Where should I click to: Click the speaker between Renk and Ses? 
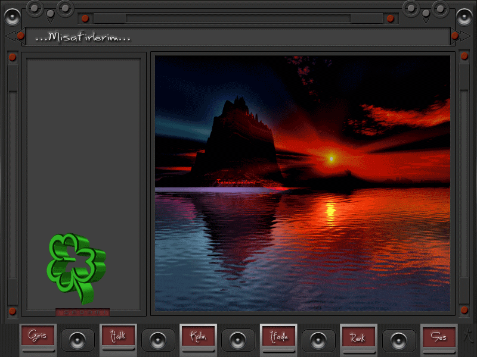pos(399,340)
